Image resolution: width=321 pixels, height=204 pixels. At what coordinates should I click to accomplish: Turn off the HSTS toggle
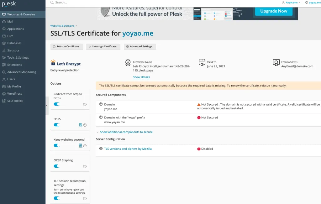coord(57,125)
